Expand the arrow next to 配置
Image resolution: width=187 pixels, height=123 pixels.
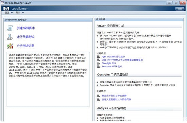click(x=12, y=13)
